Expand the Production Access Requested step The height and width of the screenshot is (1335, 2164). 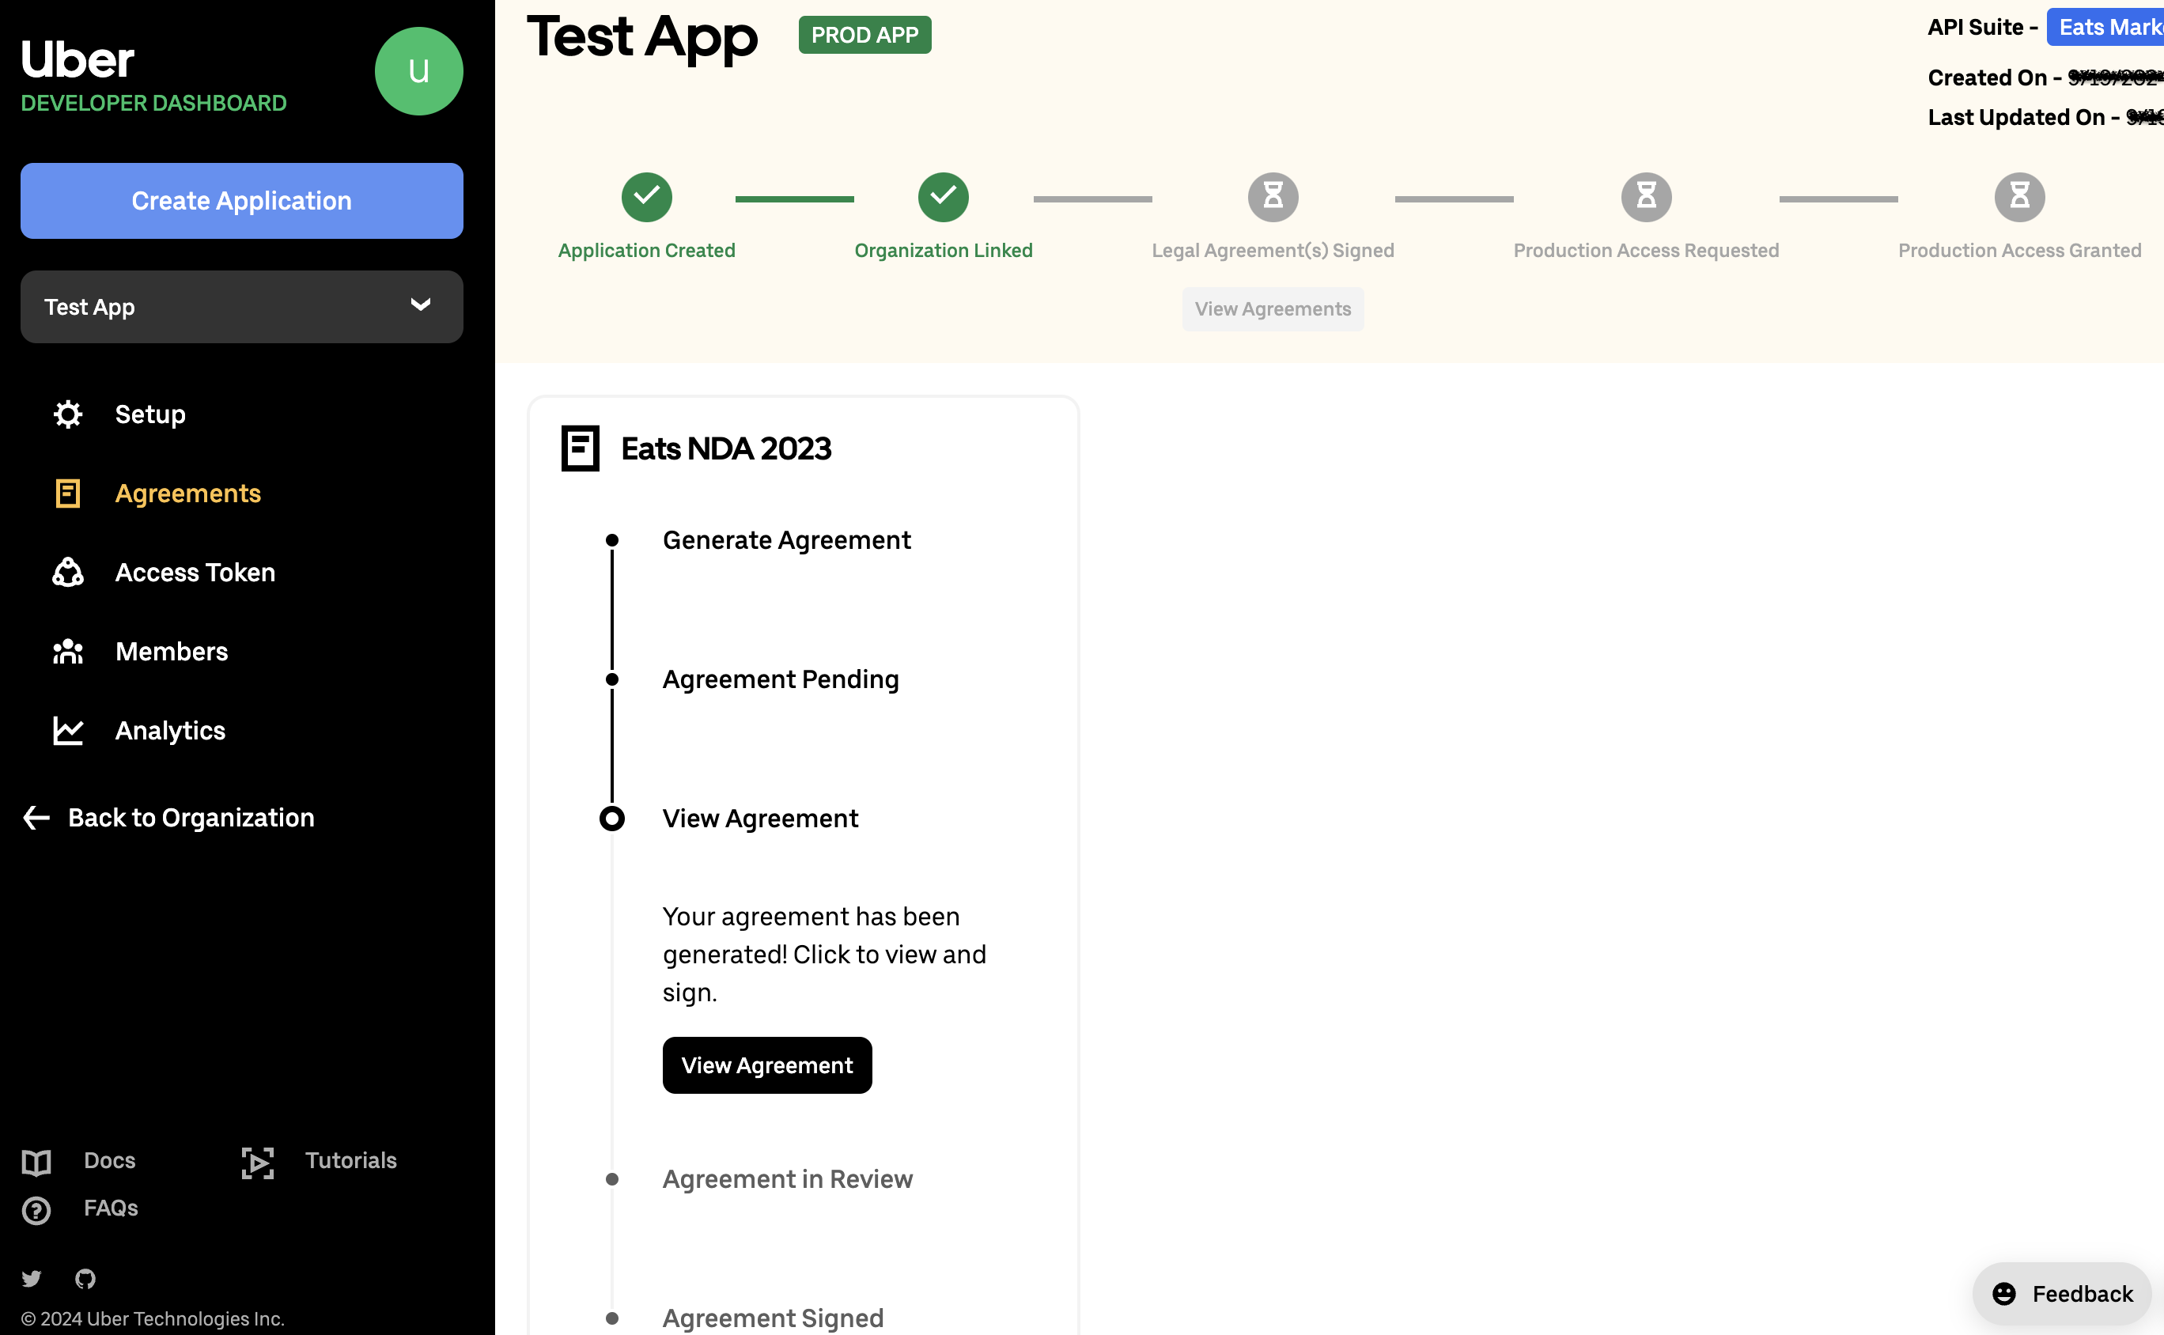[1644, 196]
